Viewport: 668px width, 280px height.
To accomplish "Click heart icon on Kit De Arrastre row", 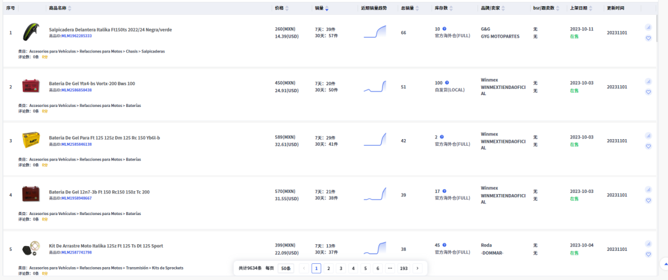I will pos(648,255).
